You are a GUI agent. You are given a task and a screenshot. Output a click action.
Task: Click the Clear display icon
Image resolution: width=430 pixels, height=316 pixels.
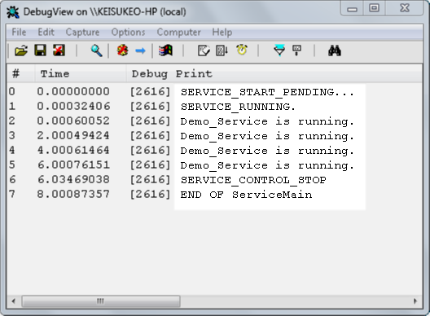59,50
